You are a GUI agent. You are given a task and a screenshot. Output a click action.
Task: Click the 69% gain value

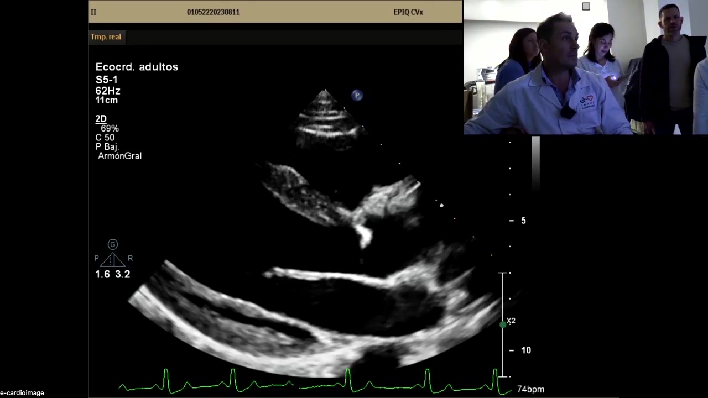110,128
